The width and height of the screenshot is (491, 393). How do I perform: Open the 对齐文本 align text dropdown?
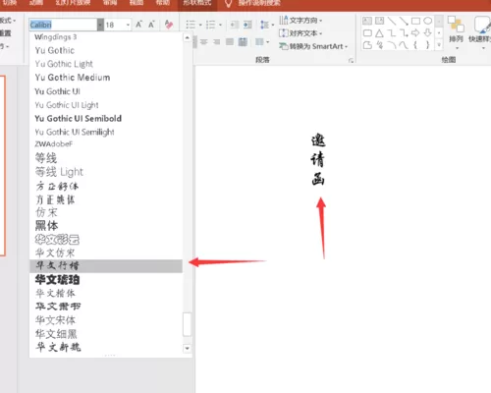click(300, 33)
